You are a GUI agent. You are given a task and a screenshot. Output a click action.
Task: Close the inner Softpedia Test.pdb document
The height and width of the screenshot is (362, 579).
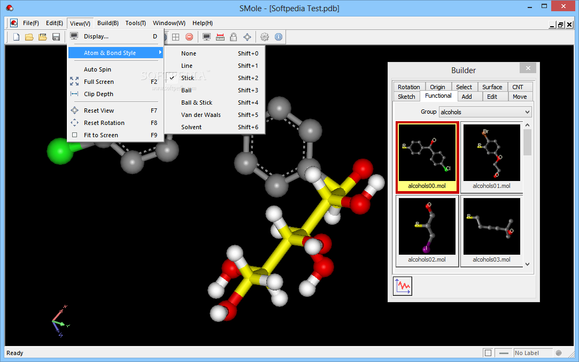569,25
